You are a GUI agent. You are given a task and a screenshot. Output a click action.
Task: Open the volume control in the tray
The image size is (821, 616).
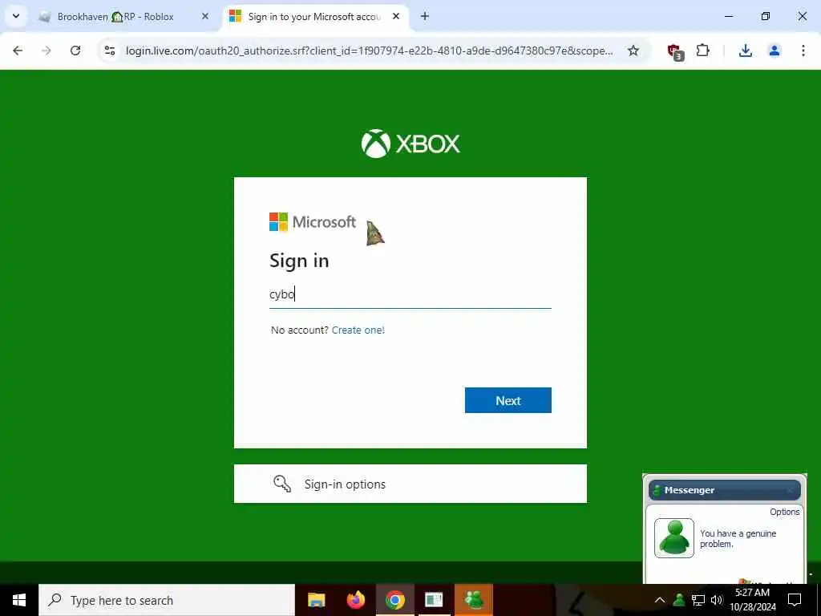point(717,600)
